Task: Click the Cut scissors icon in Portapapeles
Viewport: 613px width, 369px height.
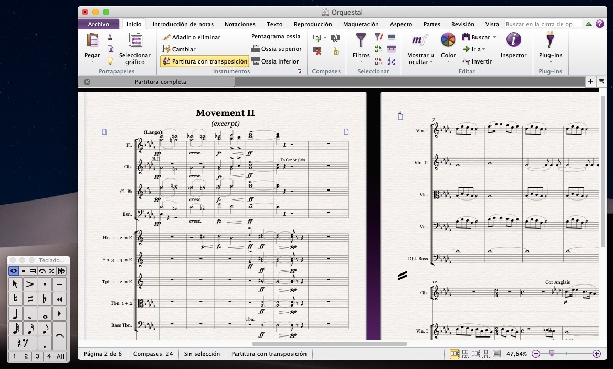Action: [x=110, y=37]
